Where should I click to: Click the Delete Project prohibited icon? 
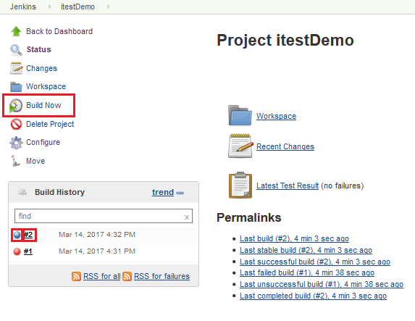[x=16, y=124]
